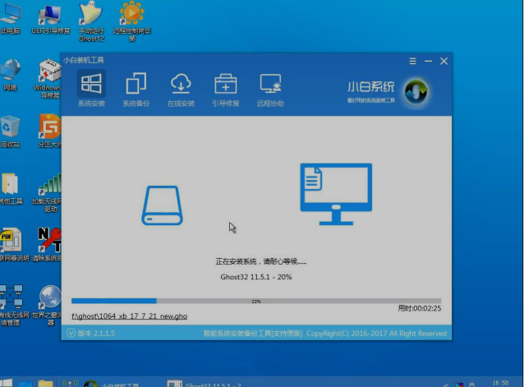Open 系统备份 backup icon
This screenshot has width=524, height=387.
click(x=135, y=85)
